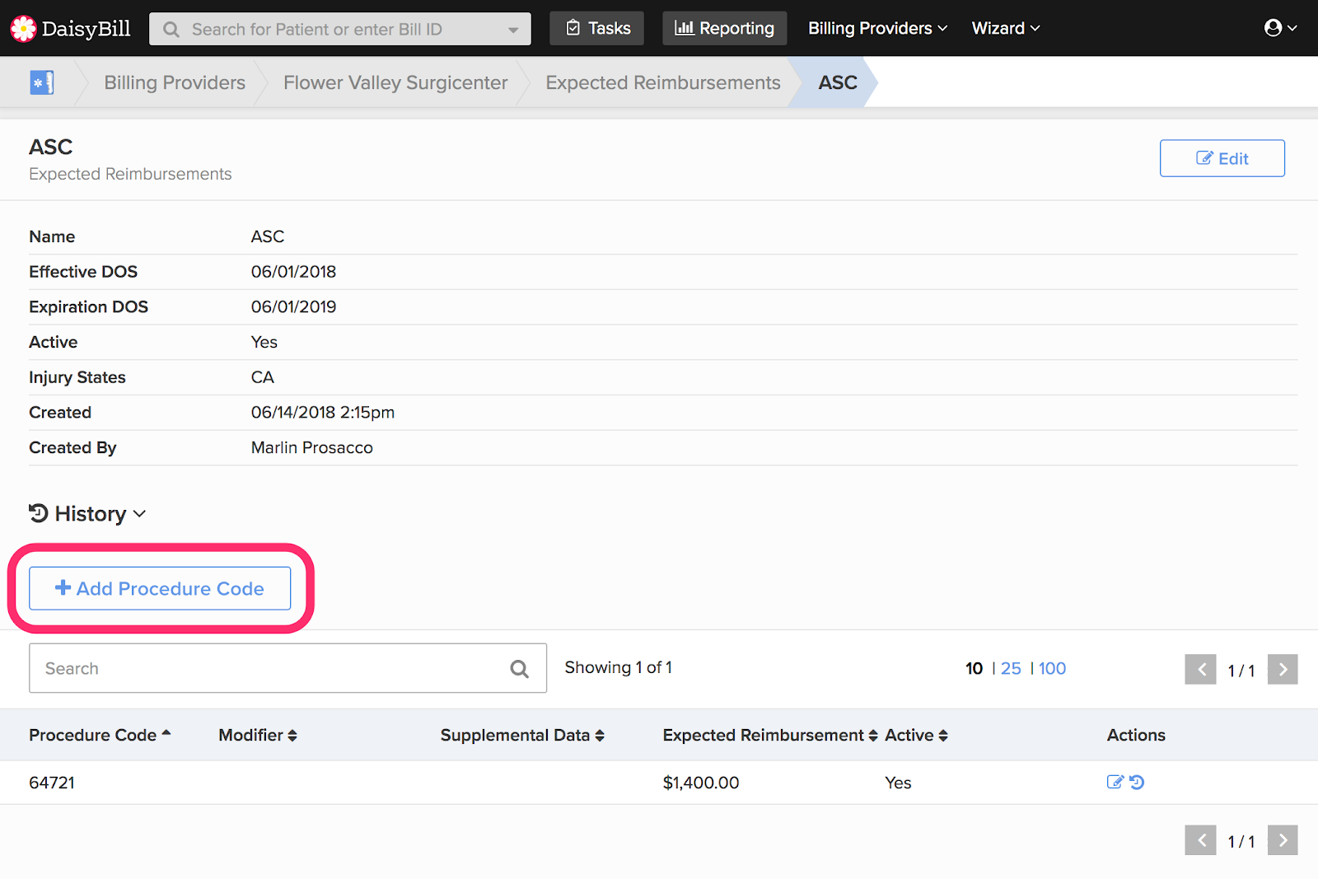Click the Edit button

coord(1222,158)
